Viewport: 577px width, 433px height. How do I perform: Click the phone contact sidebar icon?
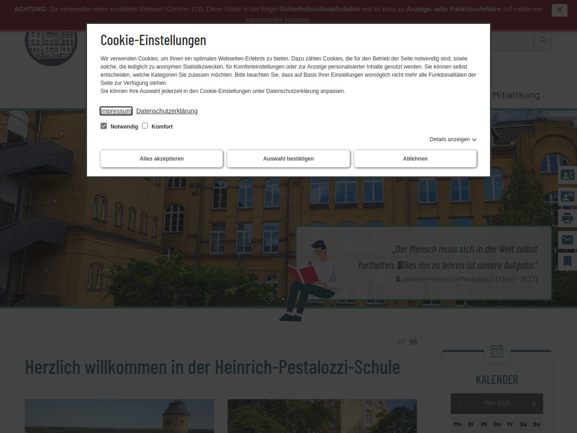567,175
